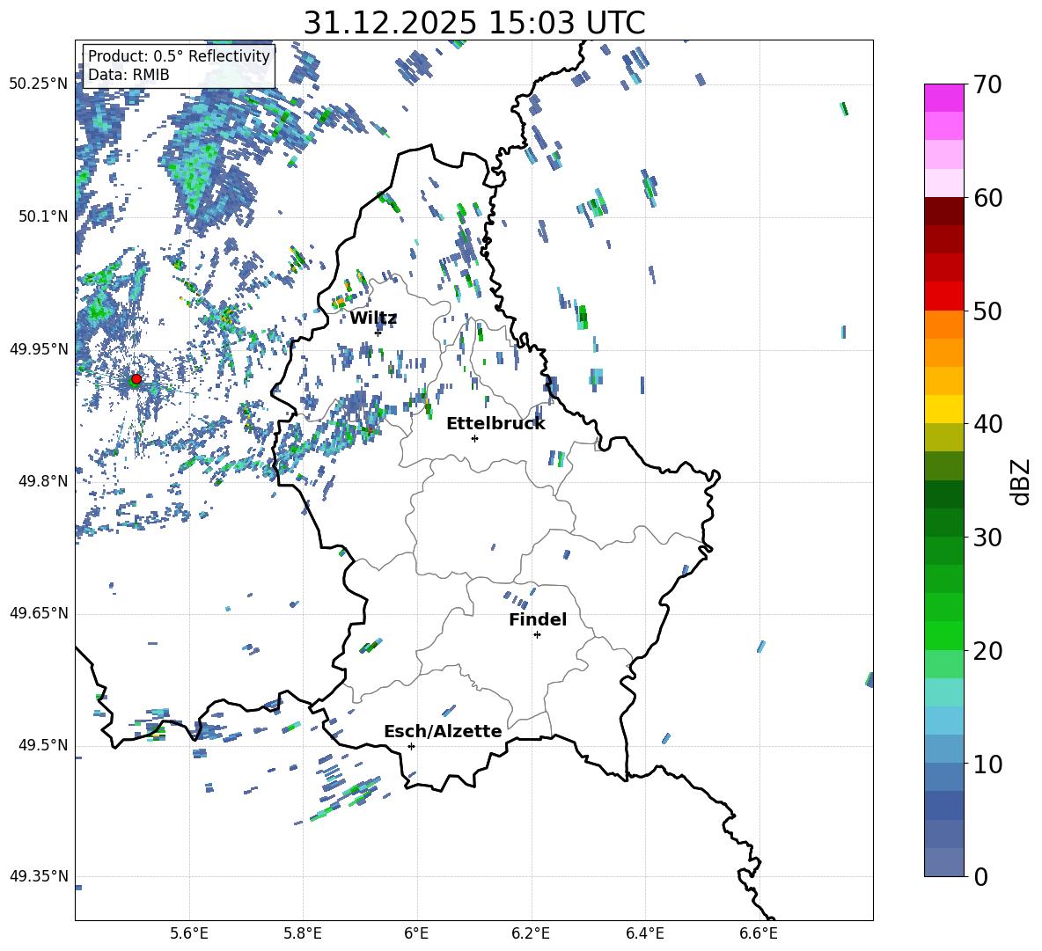Click the yellow 40 dBZ colorbar segment
The image size is (1042, 951).
[x=943, y=409]
